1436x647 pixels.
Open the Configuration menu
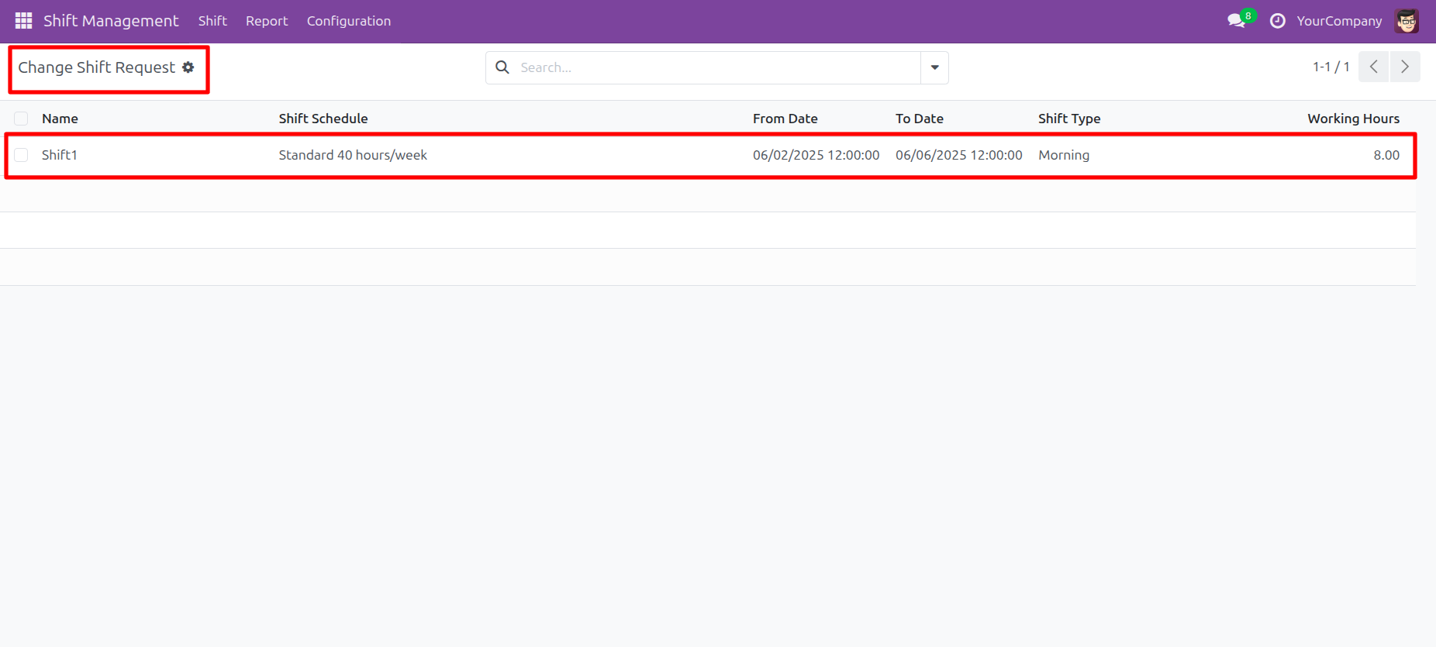[348, 21]
